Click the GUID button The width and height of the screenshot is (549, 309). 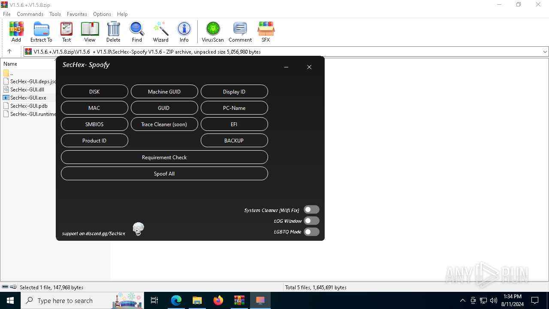point(164,108)
